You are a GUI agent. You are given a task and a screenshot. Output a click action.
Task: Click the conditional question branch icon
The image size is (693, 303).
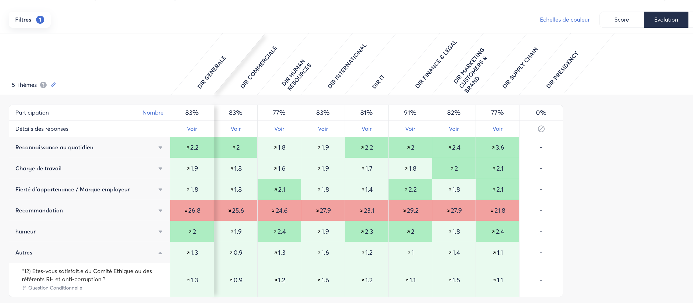[x=24, y=288]
